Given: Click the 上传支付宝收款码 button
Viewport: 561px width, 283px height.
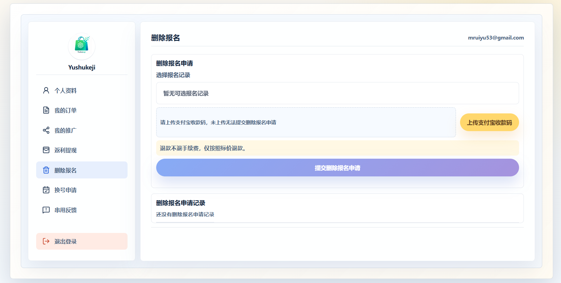Looking at the screenshot, I should (489, 122).
